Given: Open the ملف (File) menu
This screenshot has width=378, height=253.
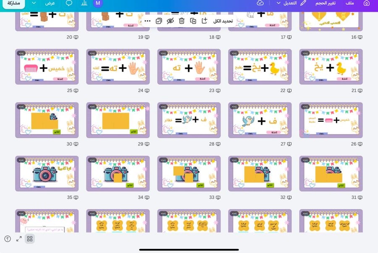Looking at the screenshot, I should [349, 3].
